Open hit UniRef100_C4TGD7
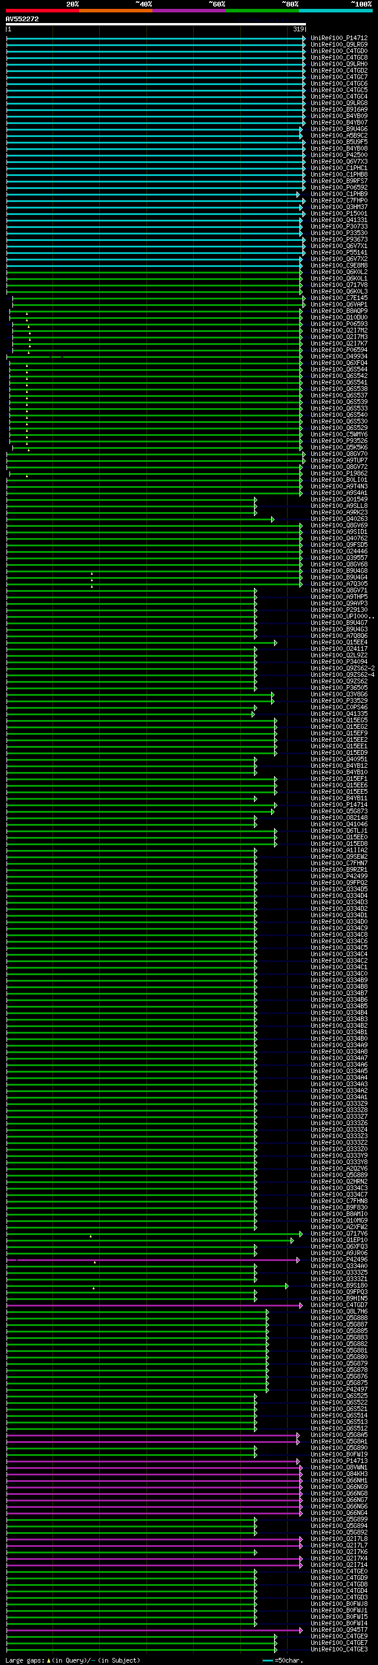Screen dimensions: 378x1665 pyautogui.click(x=339, y=1305)
